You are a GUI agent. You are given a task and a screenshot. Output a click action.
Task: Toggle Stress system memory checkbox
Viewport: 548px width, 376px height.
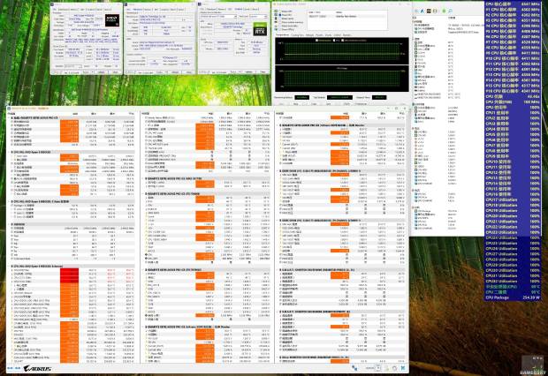tap(280, 22)
